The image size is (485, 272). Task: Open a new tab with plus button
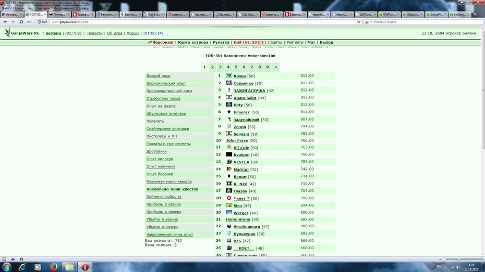(x=475, y=14)
